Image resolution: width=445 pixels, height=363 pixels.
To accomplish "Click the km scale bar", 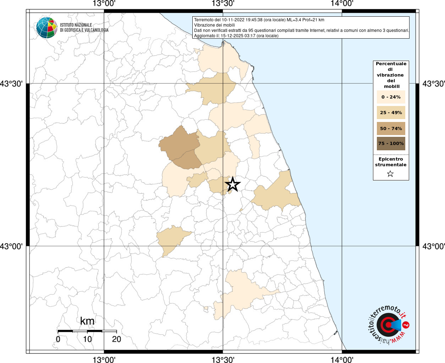I will point(87,331).
